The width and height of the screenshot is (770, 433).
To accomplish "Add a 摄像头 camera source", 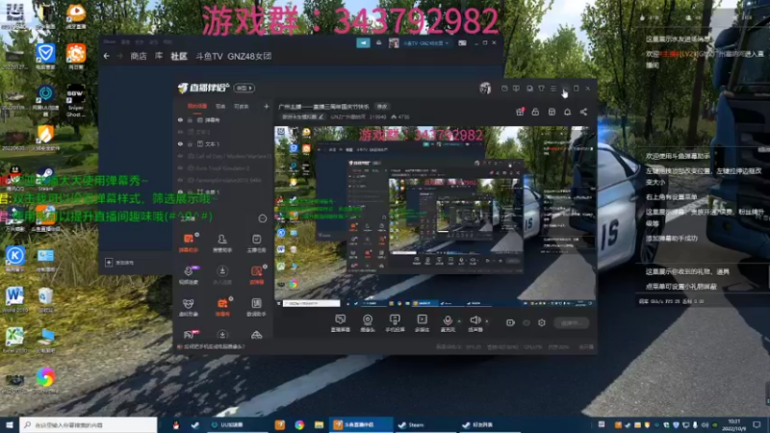I will [368, 323].
